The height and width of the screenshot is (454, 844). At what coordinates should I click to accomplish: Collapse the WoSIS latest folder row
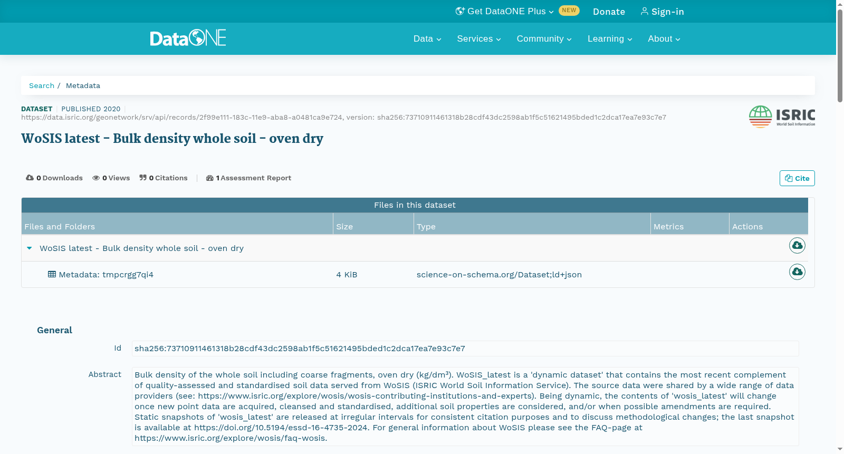tap(30, 248)
